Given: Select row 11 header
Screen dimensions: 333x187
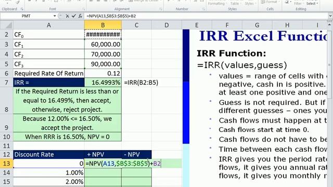Looking at the screenshot, I should [7, 145].
